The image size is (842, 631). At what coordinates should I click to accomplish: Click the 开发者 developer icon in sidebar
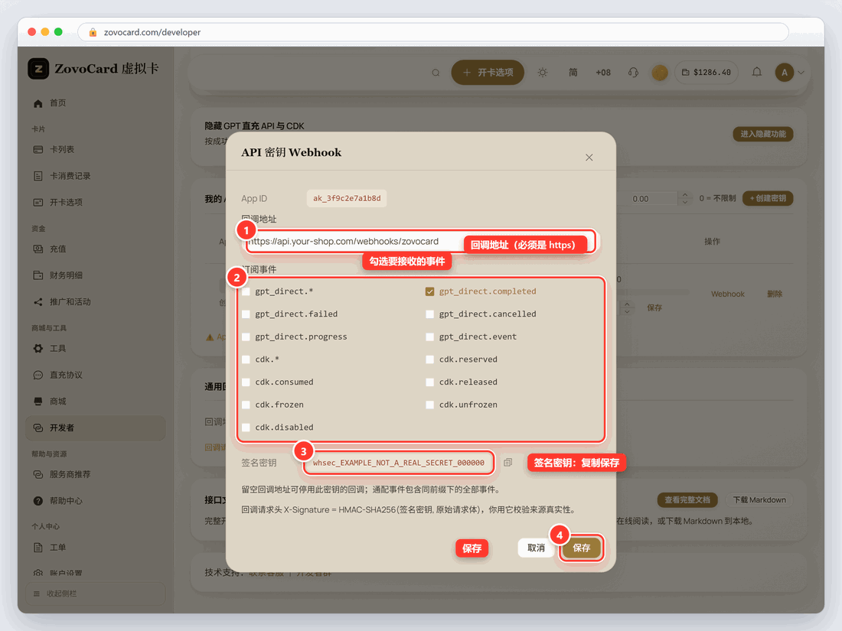[x=38, y=428]
